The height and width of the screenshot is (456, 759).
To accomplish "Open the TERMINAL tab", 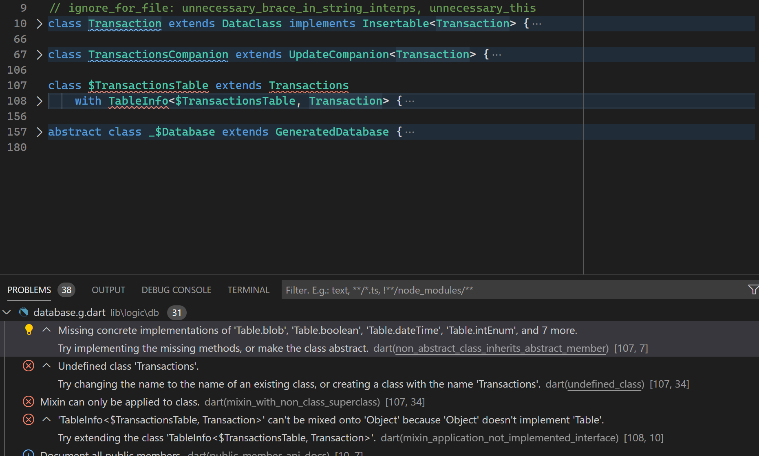I will [248, 289].
